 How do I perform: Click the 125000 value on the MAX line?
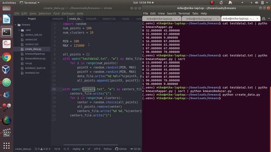tap(79, 46)
